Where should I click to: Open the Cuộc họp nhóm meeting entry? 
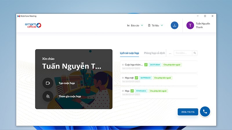pos(159,66)
